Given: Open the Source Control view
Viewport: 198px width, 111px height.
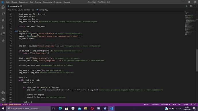Looking at the screenshot, I should [3, 20].
